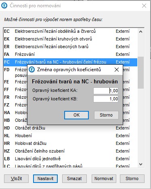This screenshot has height=189, width=151.
Task: Click the Opravný koeficient KB input field
Action: (x=106, y=99)
